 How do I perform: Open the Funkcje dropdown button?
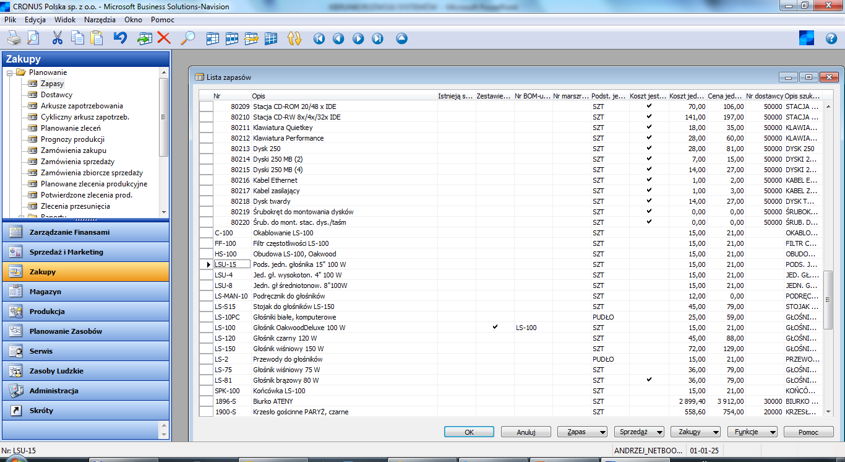[752, 432]
